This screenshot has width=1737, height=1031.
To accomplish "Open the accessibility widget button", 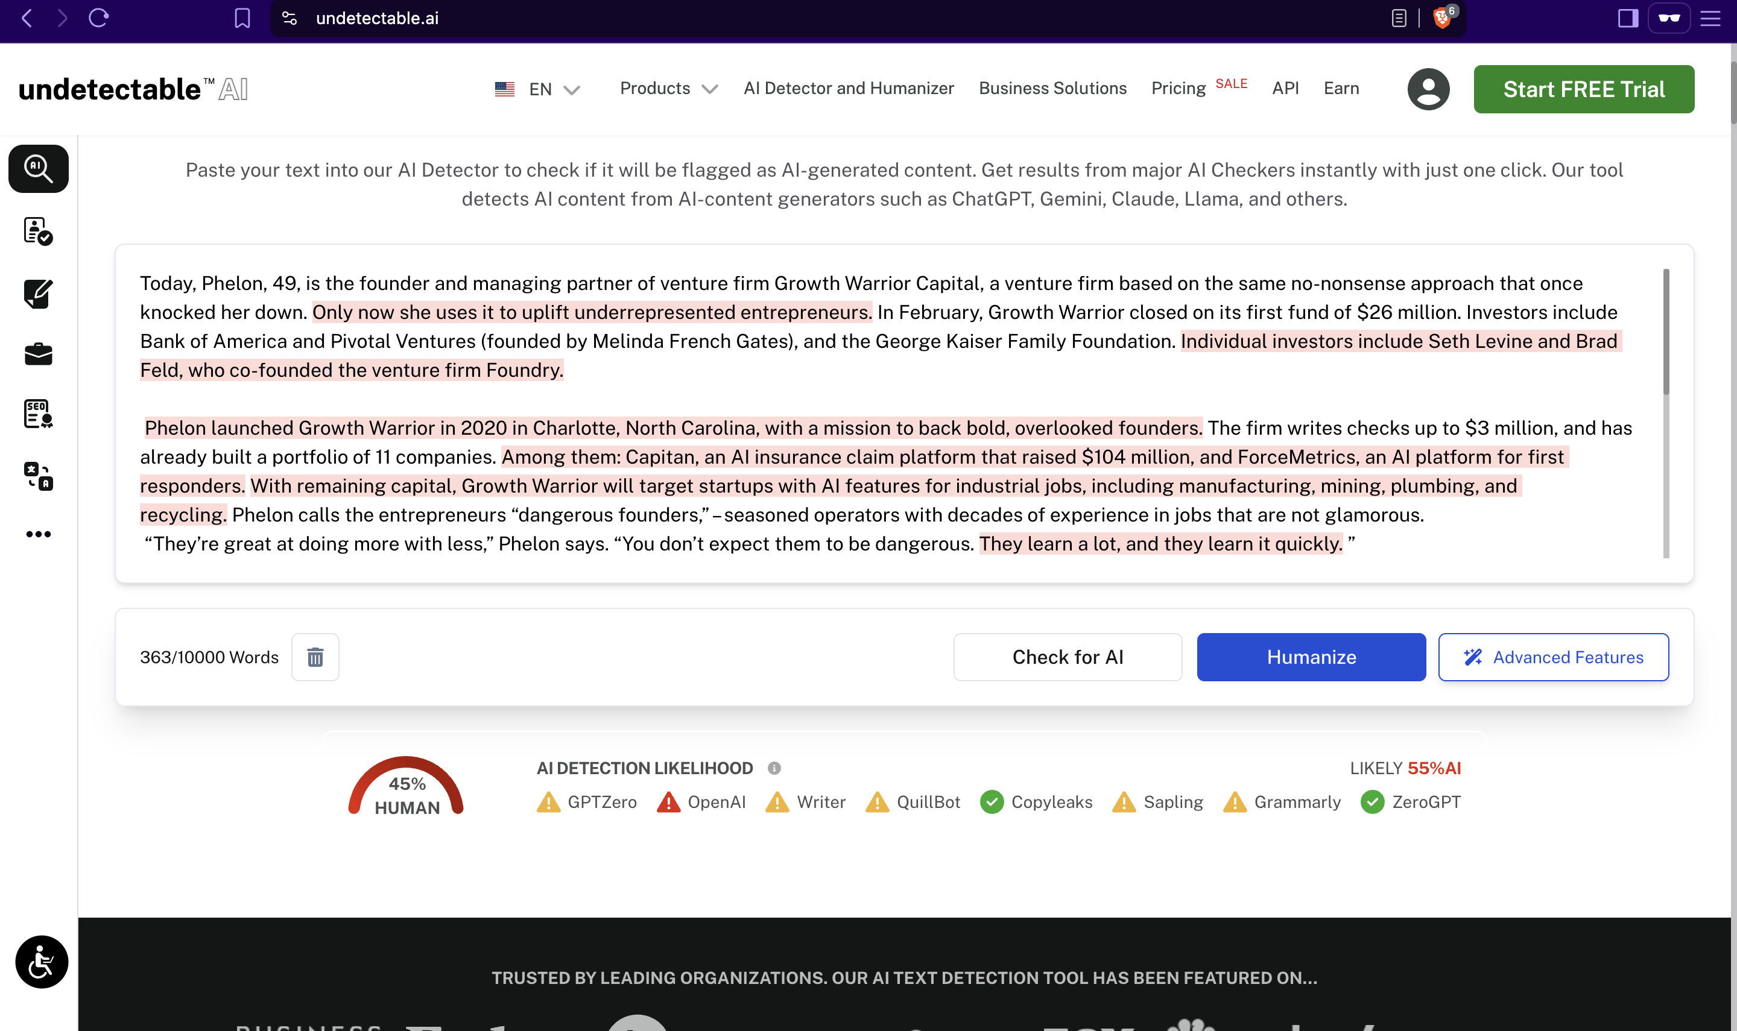I will [42, 962].
